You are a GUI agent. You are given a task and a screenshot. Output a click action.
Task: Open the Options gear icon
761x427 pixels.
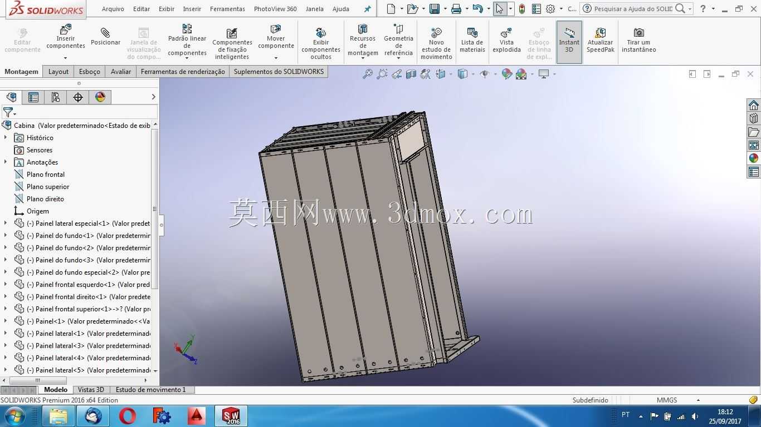(x=550, y=9)
